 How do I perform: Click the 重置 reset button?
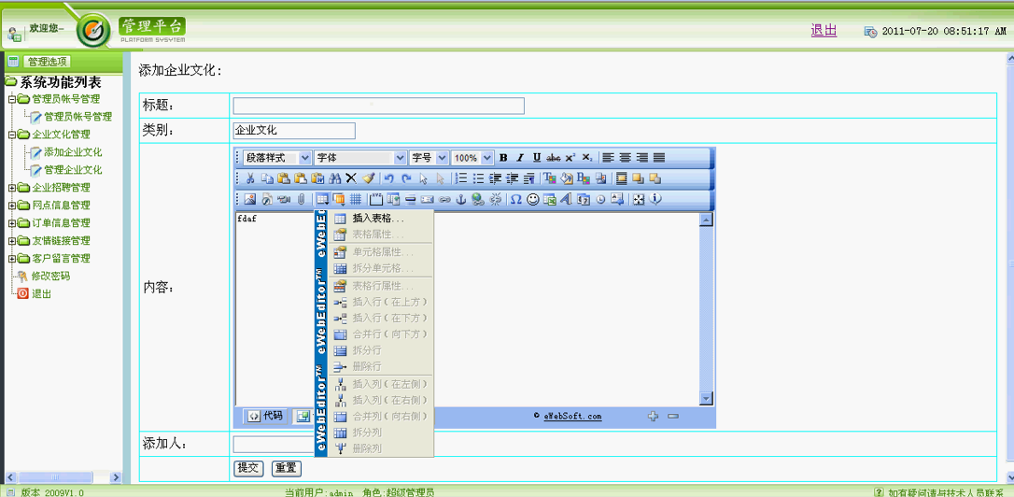(x=288, y=468)
